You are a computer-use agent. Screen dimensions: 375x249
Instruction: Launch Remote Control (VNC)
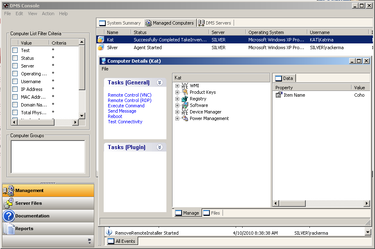pyautogui.click(x=130, y=95)
